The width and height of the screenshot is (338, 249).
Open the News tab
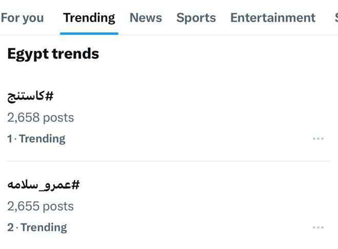tap(146, 18)
